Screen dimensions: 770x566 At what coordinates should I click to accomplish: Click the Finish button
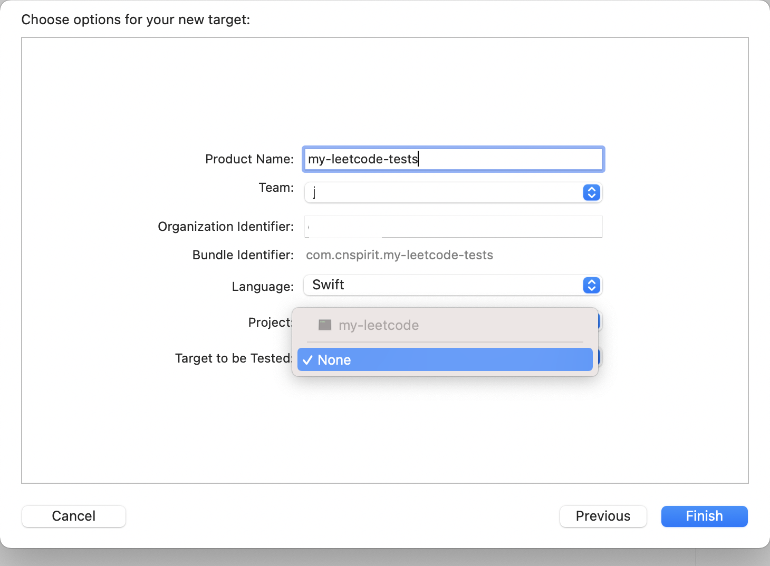pos(705,516)
